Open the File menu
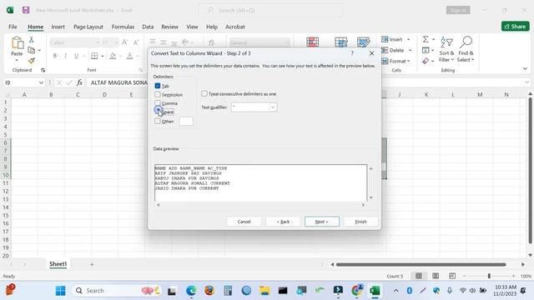Screen dimensions: 534x300 13,27
